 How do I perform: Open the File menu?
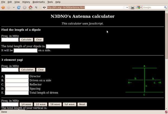pyautogui.click(x=3, y=2)
